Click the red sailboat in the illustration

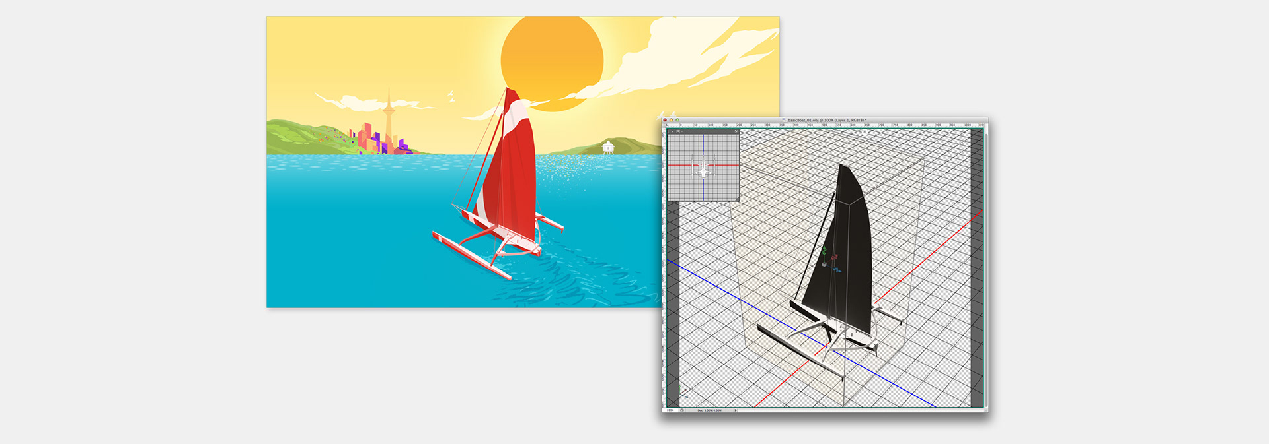(509, 185)
